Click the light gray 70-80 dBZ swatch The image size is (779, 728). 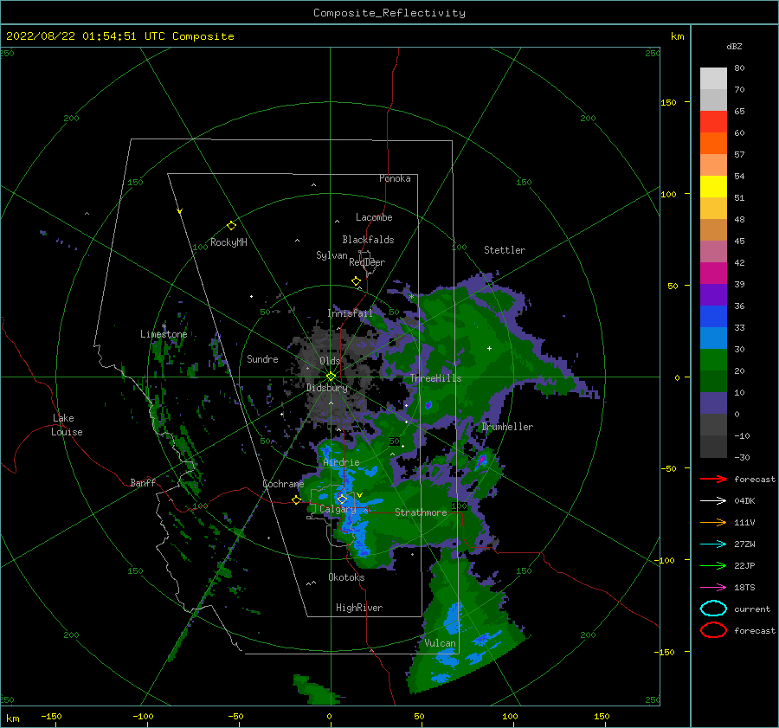click(713, 79)
